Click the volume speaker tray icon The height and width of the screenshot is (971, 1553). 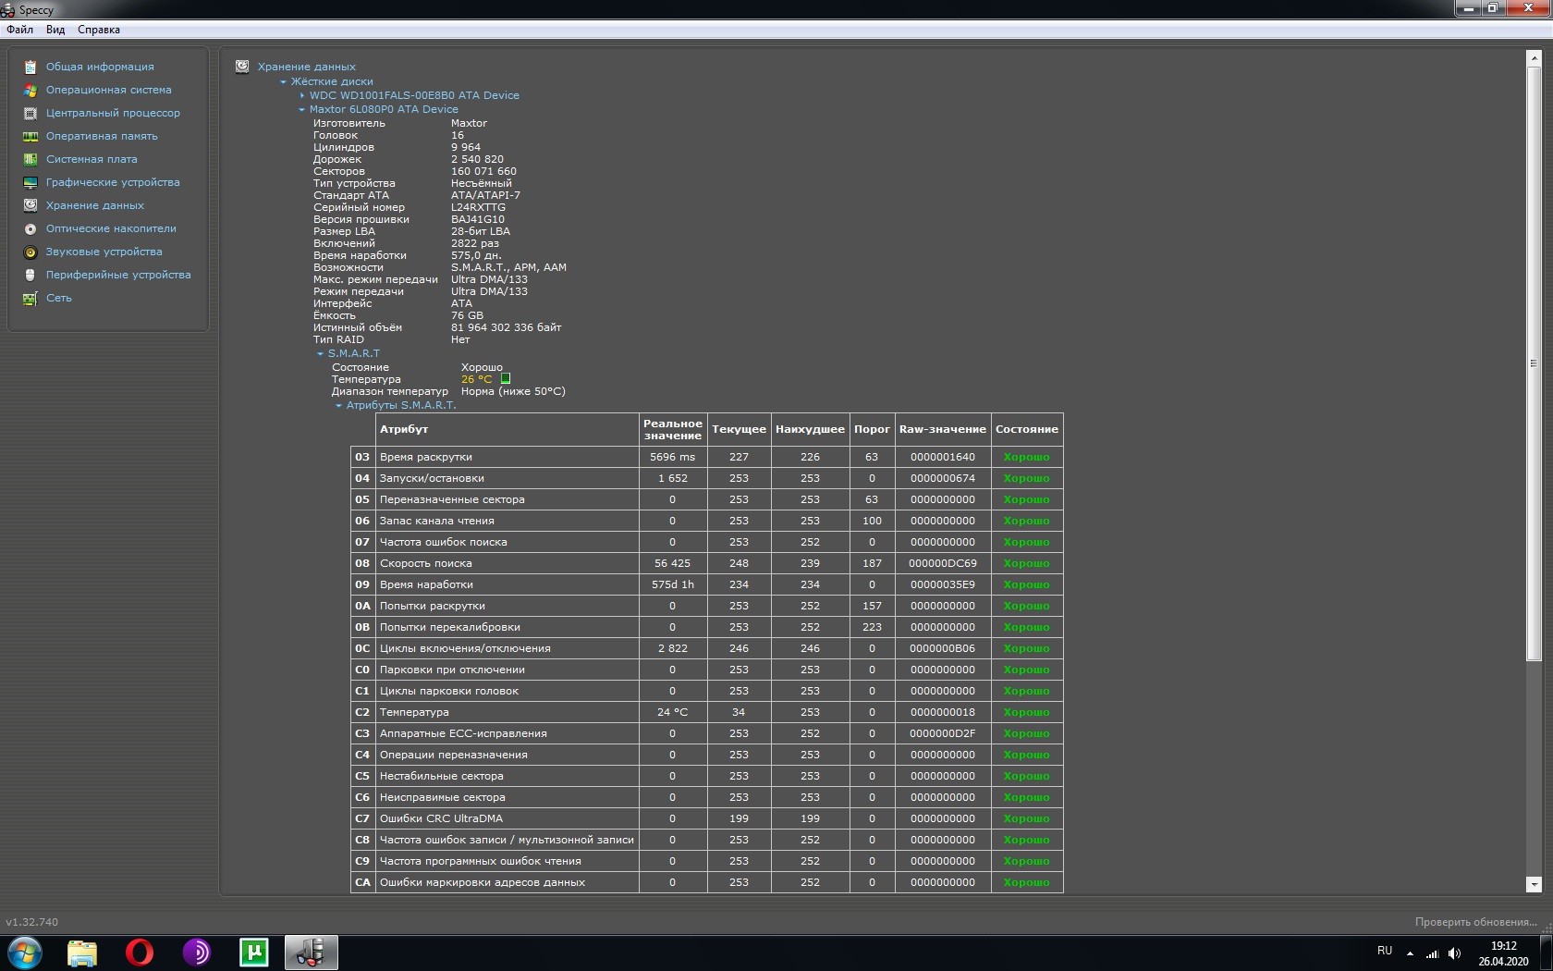point(1454,953)
